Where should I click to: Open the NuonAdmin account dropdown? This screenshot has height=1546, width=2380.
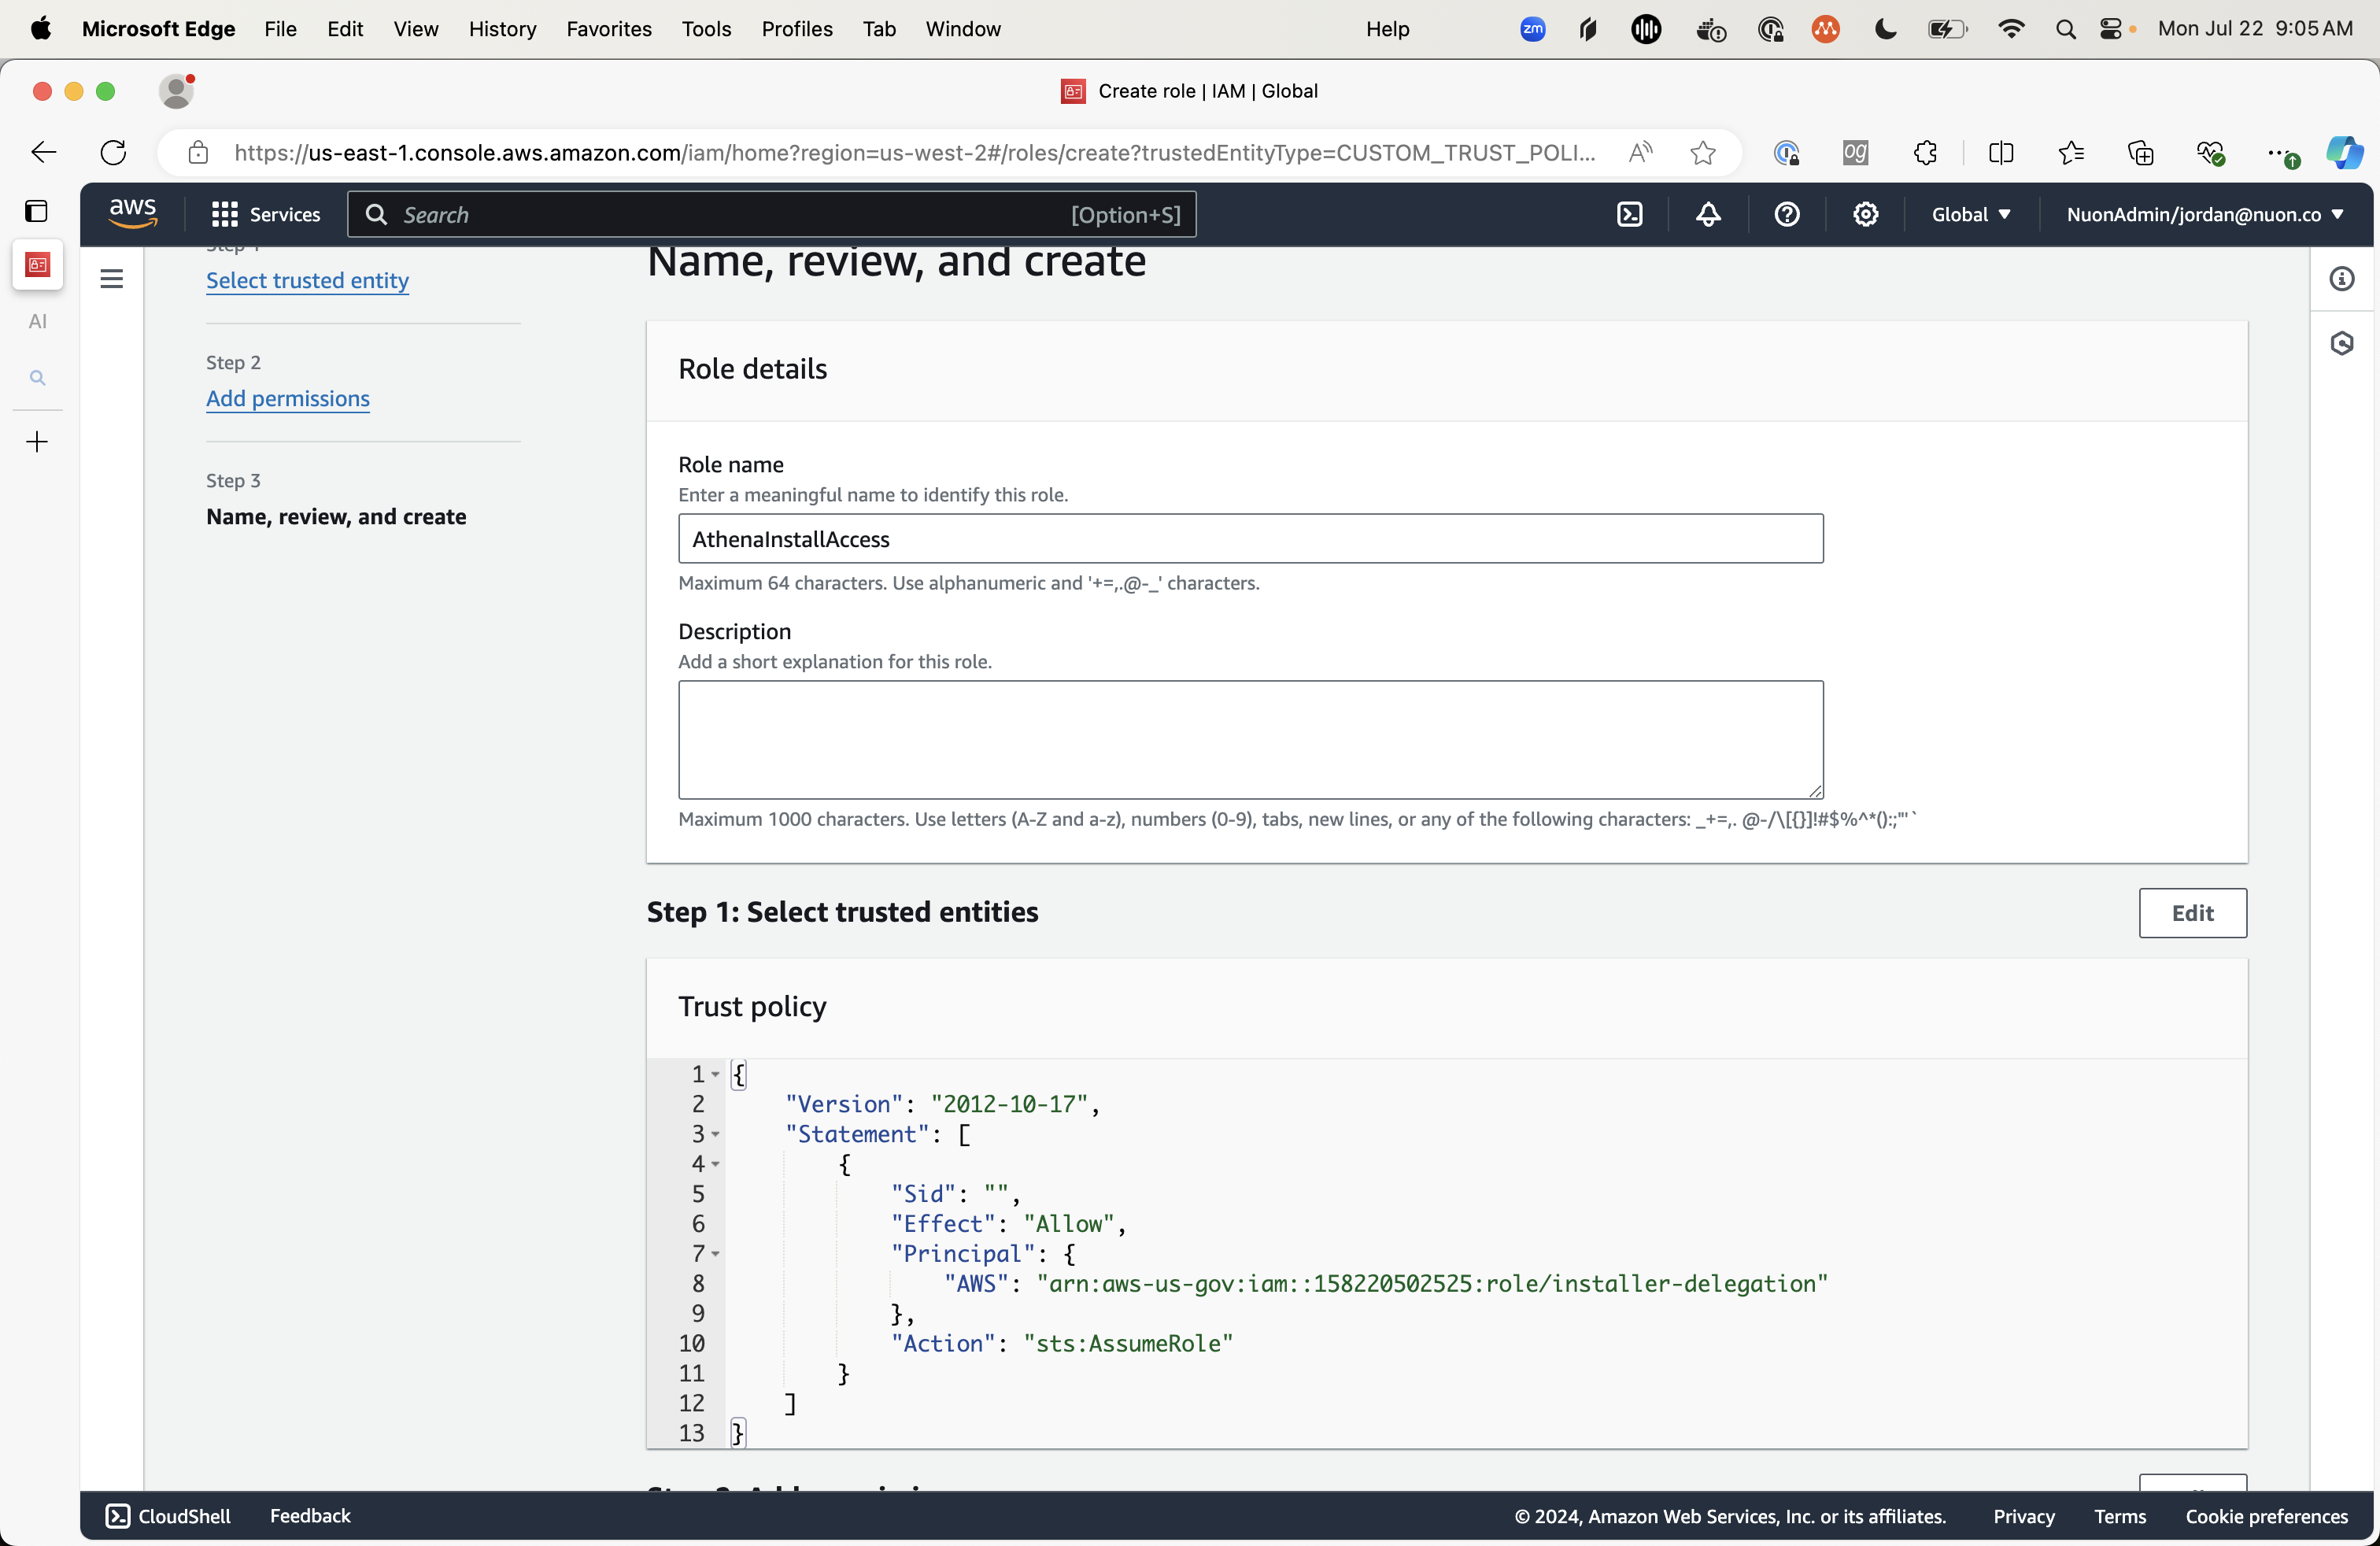click(x=2204, y=214)
